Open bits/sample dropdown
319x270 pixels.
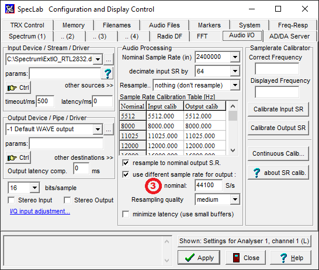[34, 188]
